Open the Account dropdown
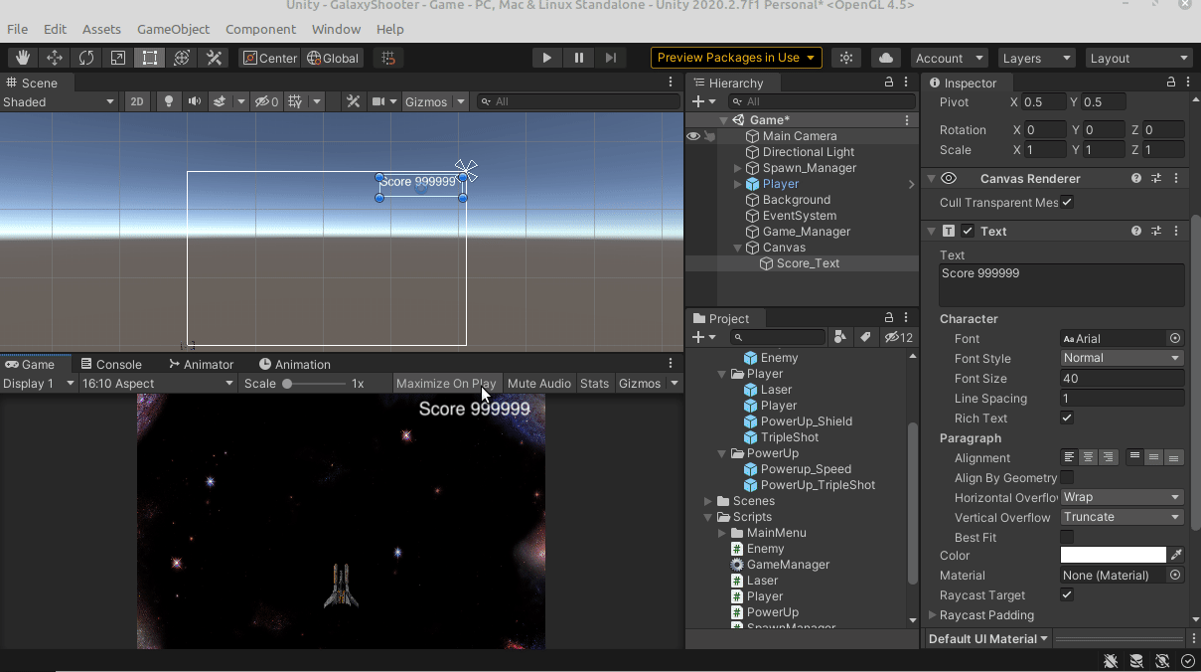The width and height of the screenshot is (1201, 672). 950,58
